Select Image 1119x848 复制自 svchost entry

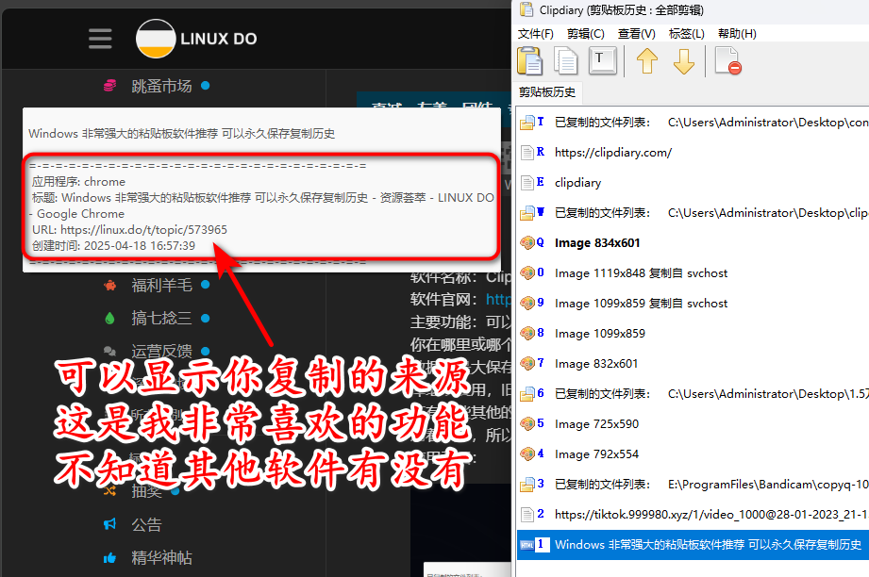pyautogui.click(x=693, y=273)
